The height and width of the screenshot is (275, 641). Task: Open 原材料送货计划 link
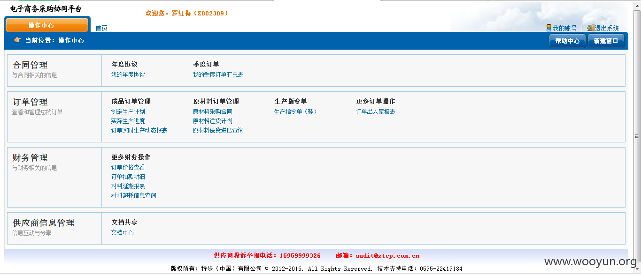coord(212,121)
